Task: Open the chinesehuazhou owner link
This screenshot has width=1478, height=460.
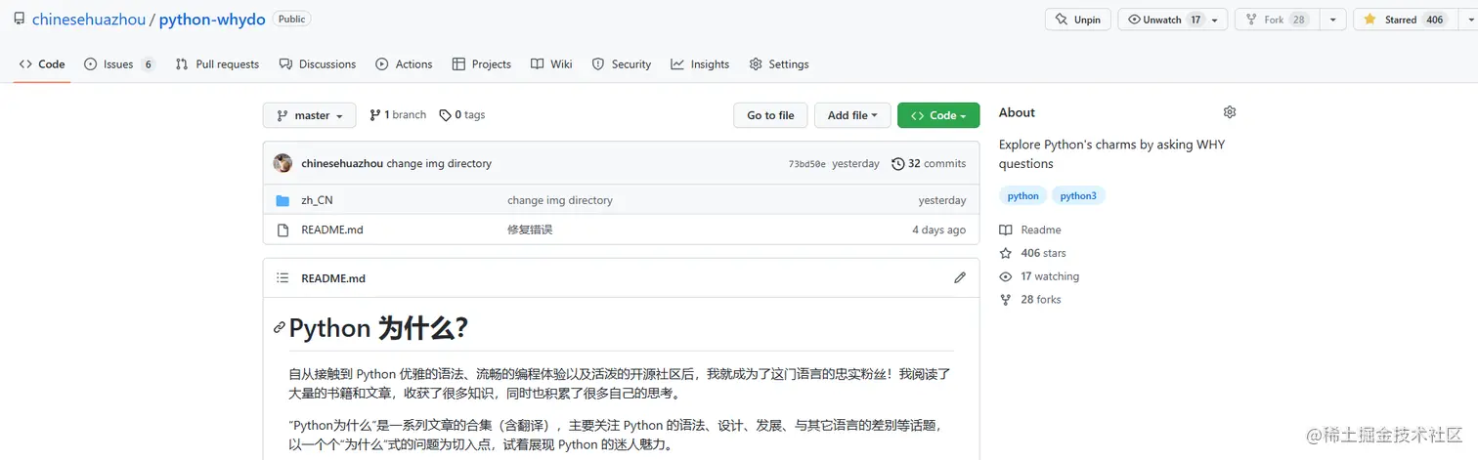Action: point(88,20)
